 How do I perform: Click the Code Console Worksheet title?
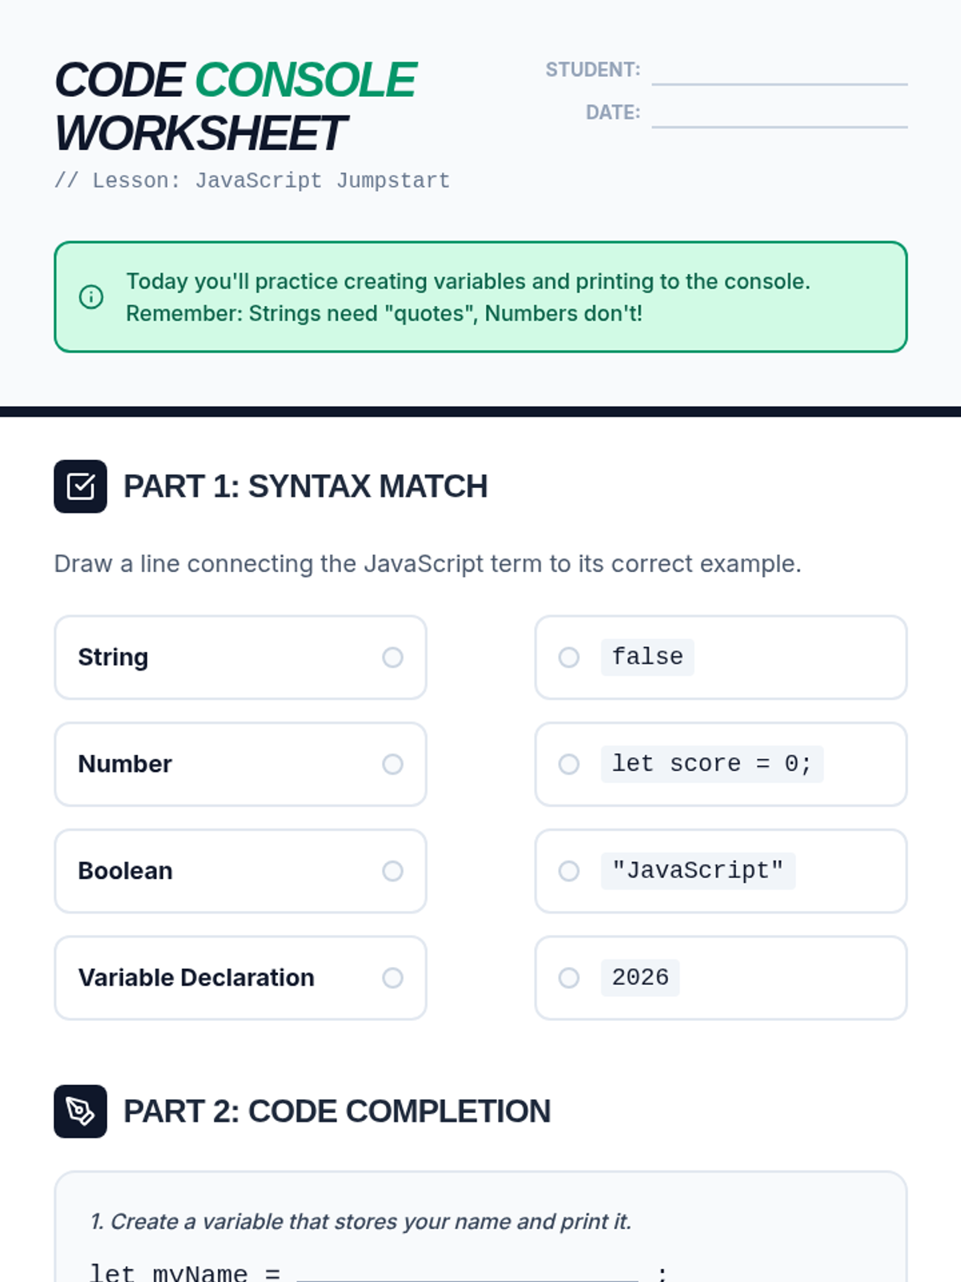(235, 107)
